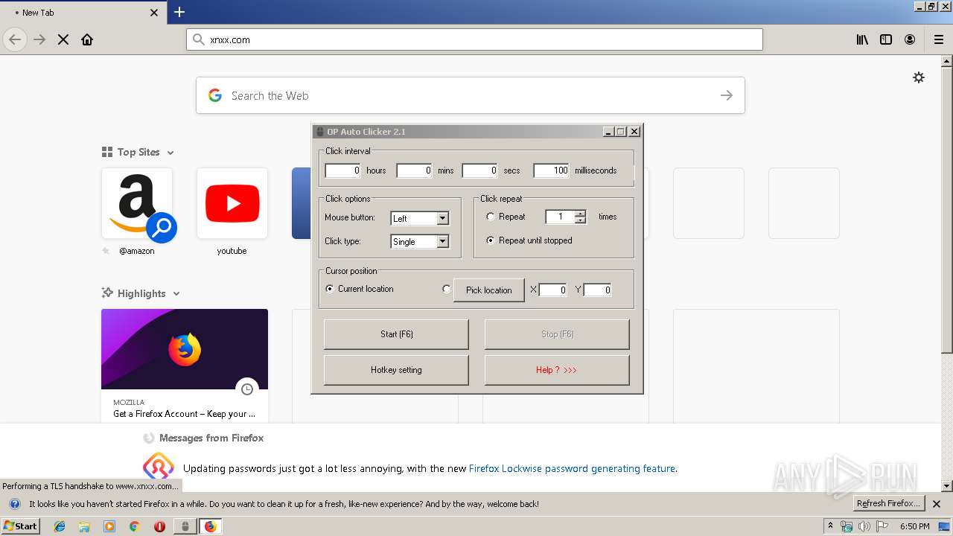Screen dimensions: 953x536
Task: Click Start (F6) in Auto Clicker
Action: click(396, 334)
